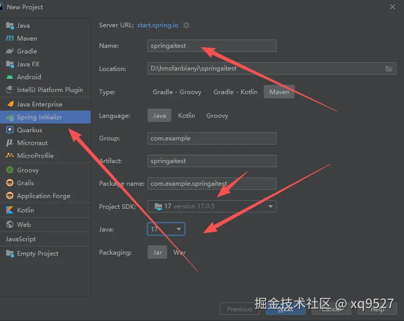The width and height of the screenshot is (404, 321).
Task: Click the IntelliJ Platform Plugin icon
Action: [10, 90]
